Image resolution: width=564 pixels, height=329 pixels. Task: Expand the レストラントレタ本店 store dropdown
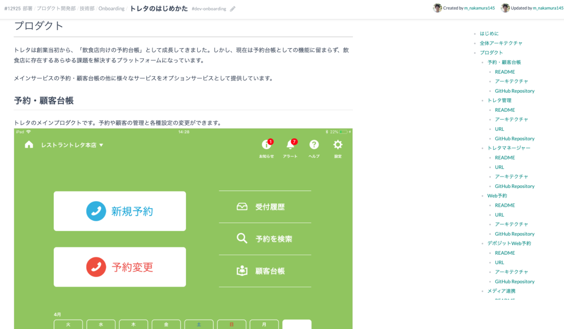pyautogui.click(x=72, y=145)
